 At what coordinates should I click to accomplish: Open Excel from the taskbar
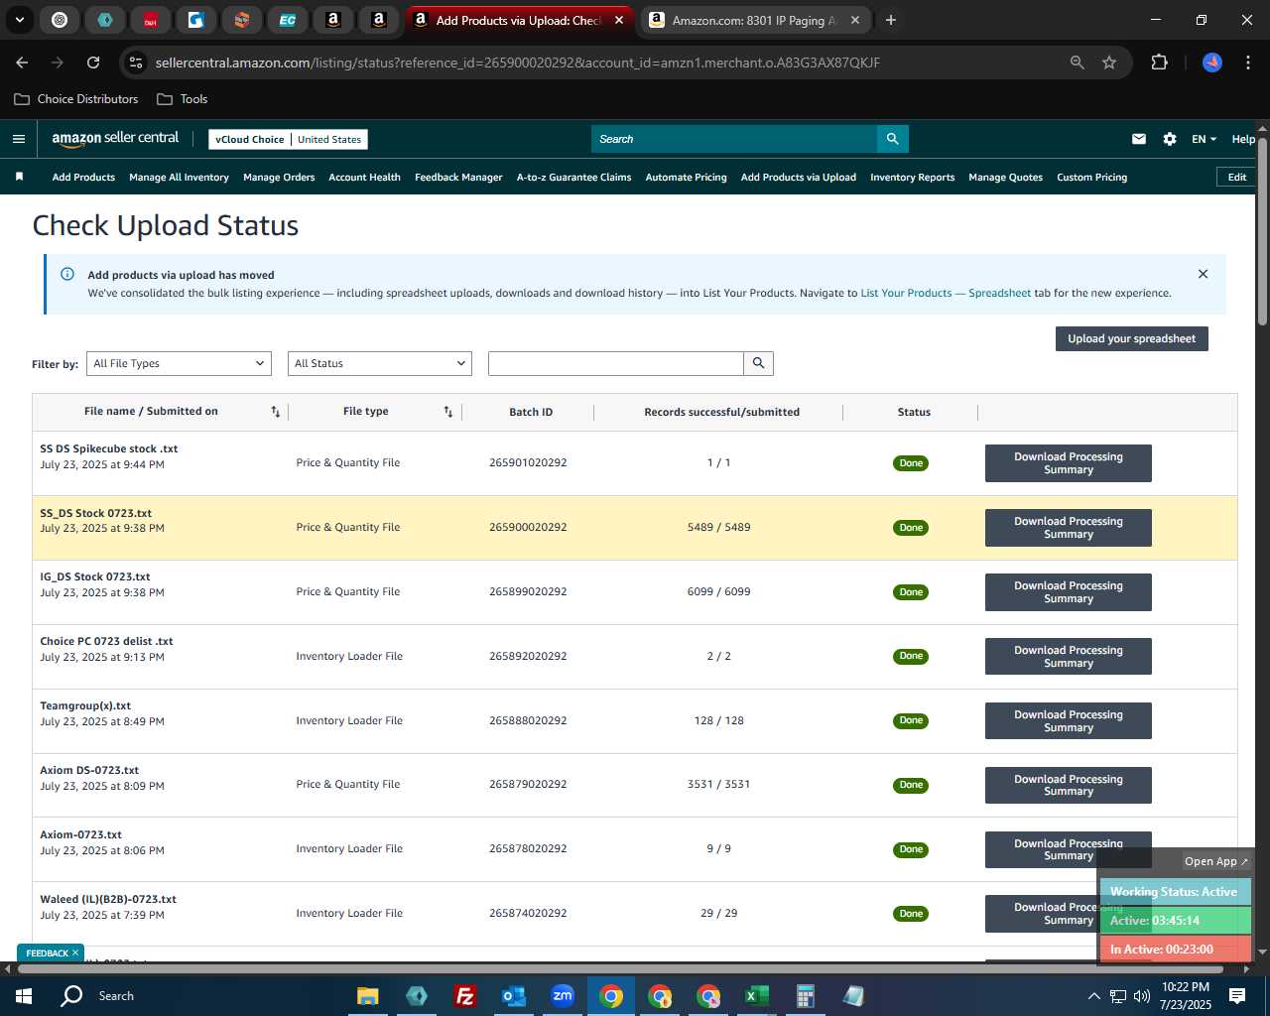pos(756,996)
